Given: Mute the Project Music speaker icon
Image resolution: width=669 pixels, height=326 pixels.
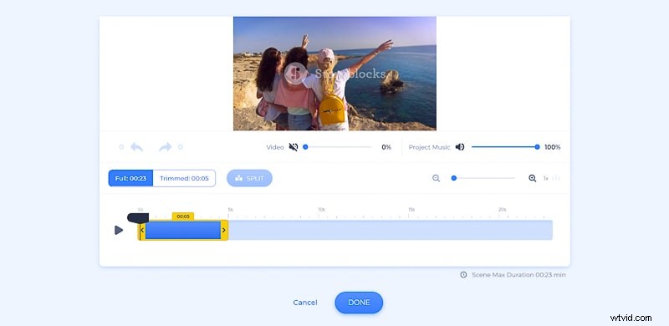Looking at the screenshot, I should click(x=460, y=147).
